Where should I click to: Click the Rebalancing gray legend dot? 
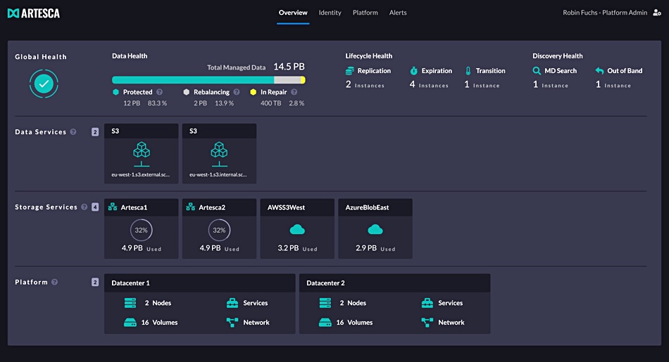click(187, 92)
